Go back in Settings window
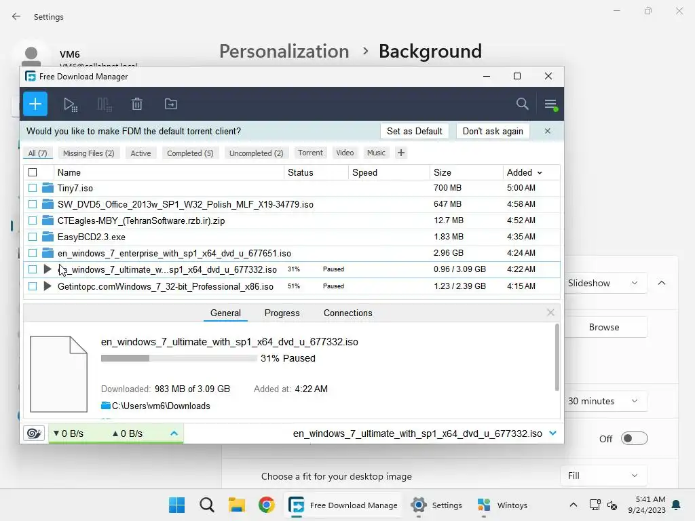 coord(16,17)
